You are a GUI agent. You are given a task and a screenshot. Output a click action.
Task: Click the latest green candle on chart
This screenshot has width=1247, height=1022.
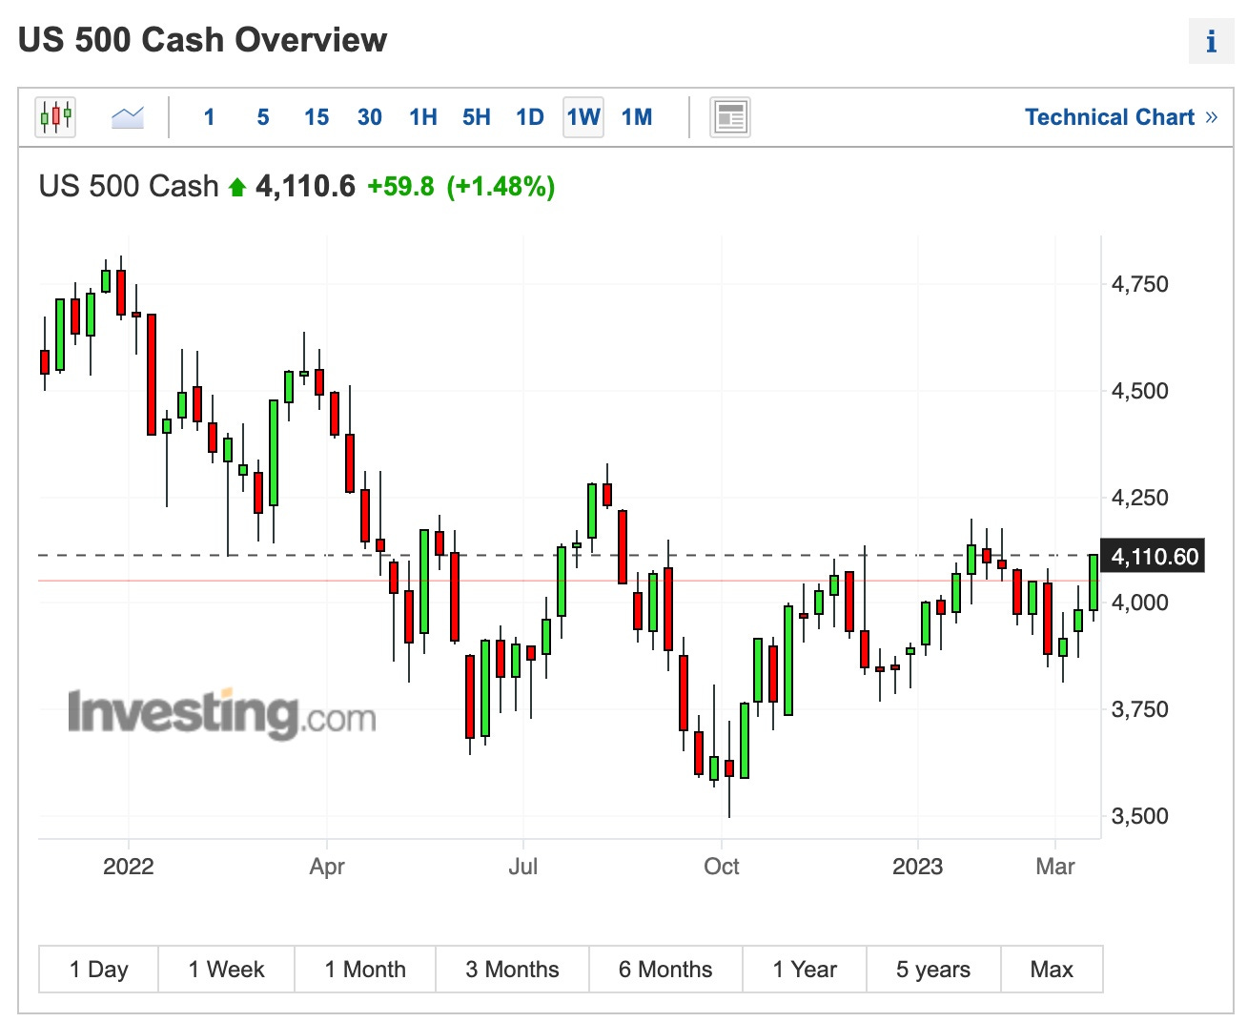pyautogui.click(x=1094, y=583)
